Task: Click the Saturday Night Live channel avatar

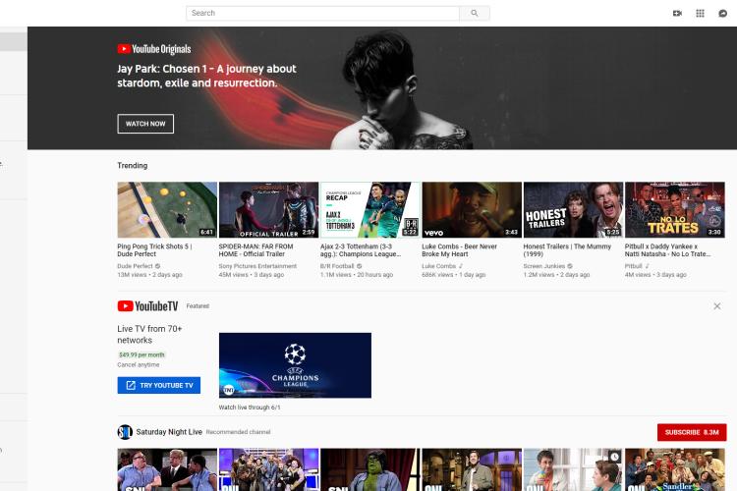Action: 125,432
